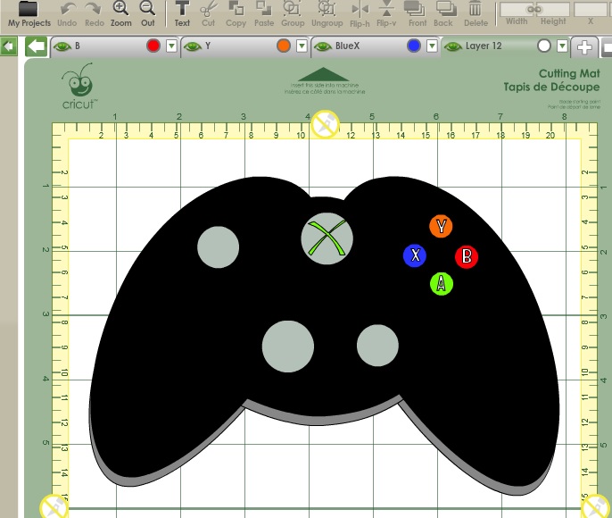Image resolution: width=612 pixels, height=518 pixels.
Task: Select the green A button shape
Action: point(441,284)
